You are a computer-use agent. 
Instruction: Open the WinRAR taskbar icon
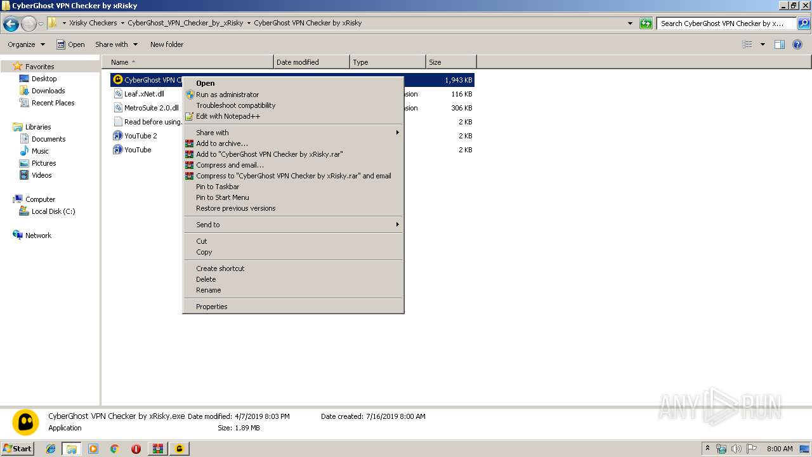(x=158, y=449)
